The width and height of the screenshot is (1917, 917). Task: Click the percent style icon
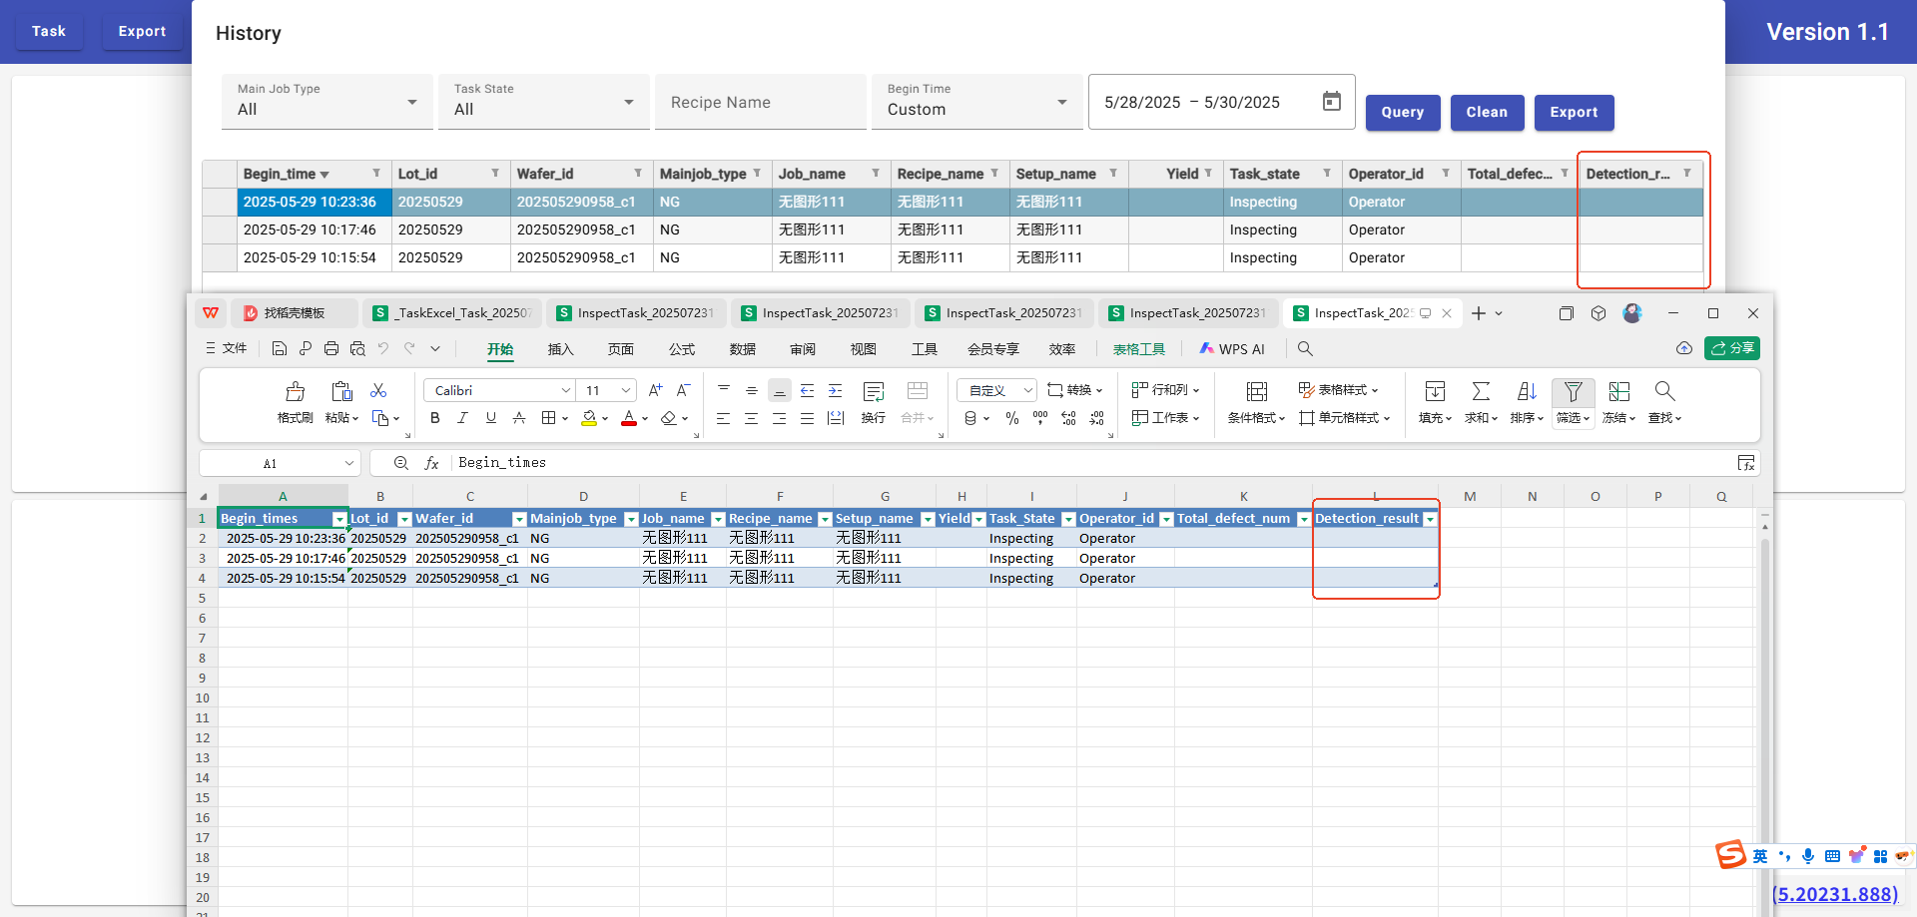(x=1012, y=418)
